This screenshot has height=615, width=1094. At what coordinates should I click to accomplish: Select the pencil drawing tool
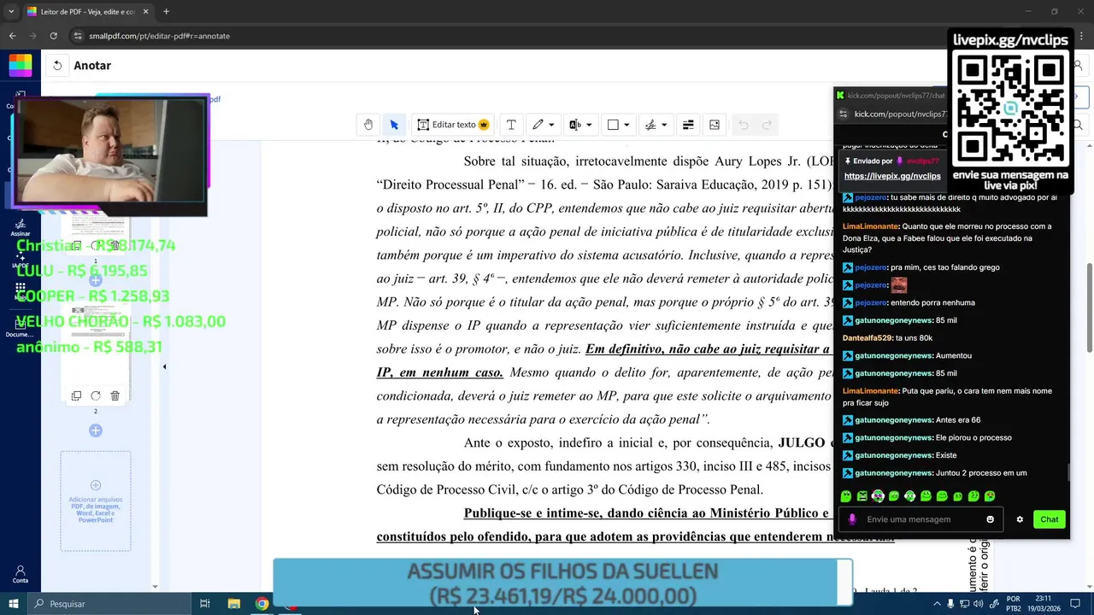[538, 125]
